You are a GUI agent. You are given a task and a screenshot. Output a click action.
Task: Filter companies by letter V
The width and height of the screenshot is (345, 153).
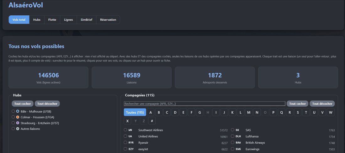point(322,112)
